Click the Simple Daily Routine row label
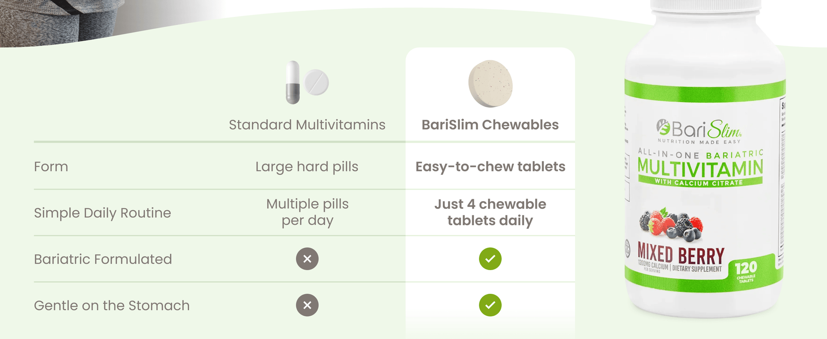This screenshot has width=827, height=339. [103, 213]
